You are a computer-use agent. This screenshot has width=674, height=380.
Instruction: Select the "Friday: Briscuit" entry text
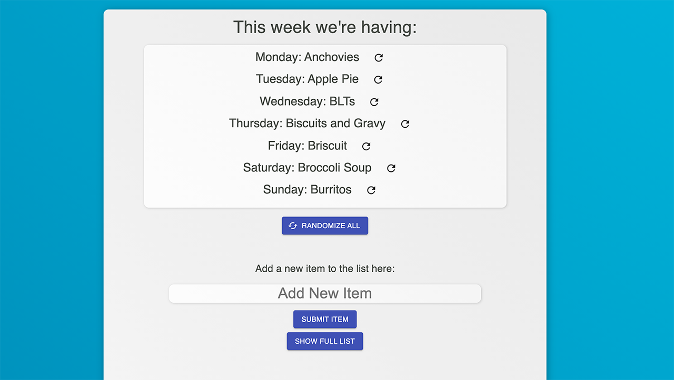(307, 146)
